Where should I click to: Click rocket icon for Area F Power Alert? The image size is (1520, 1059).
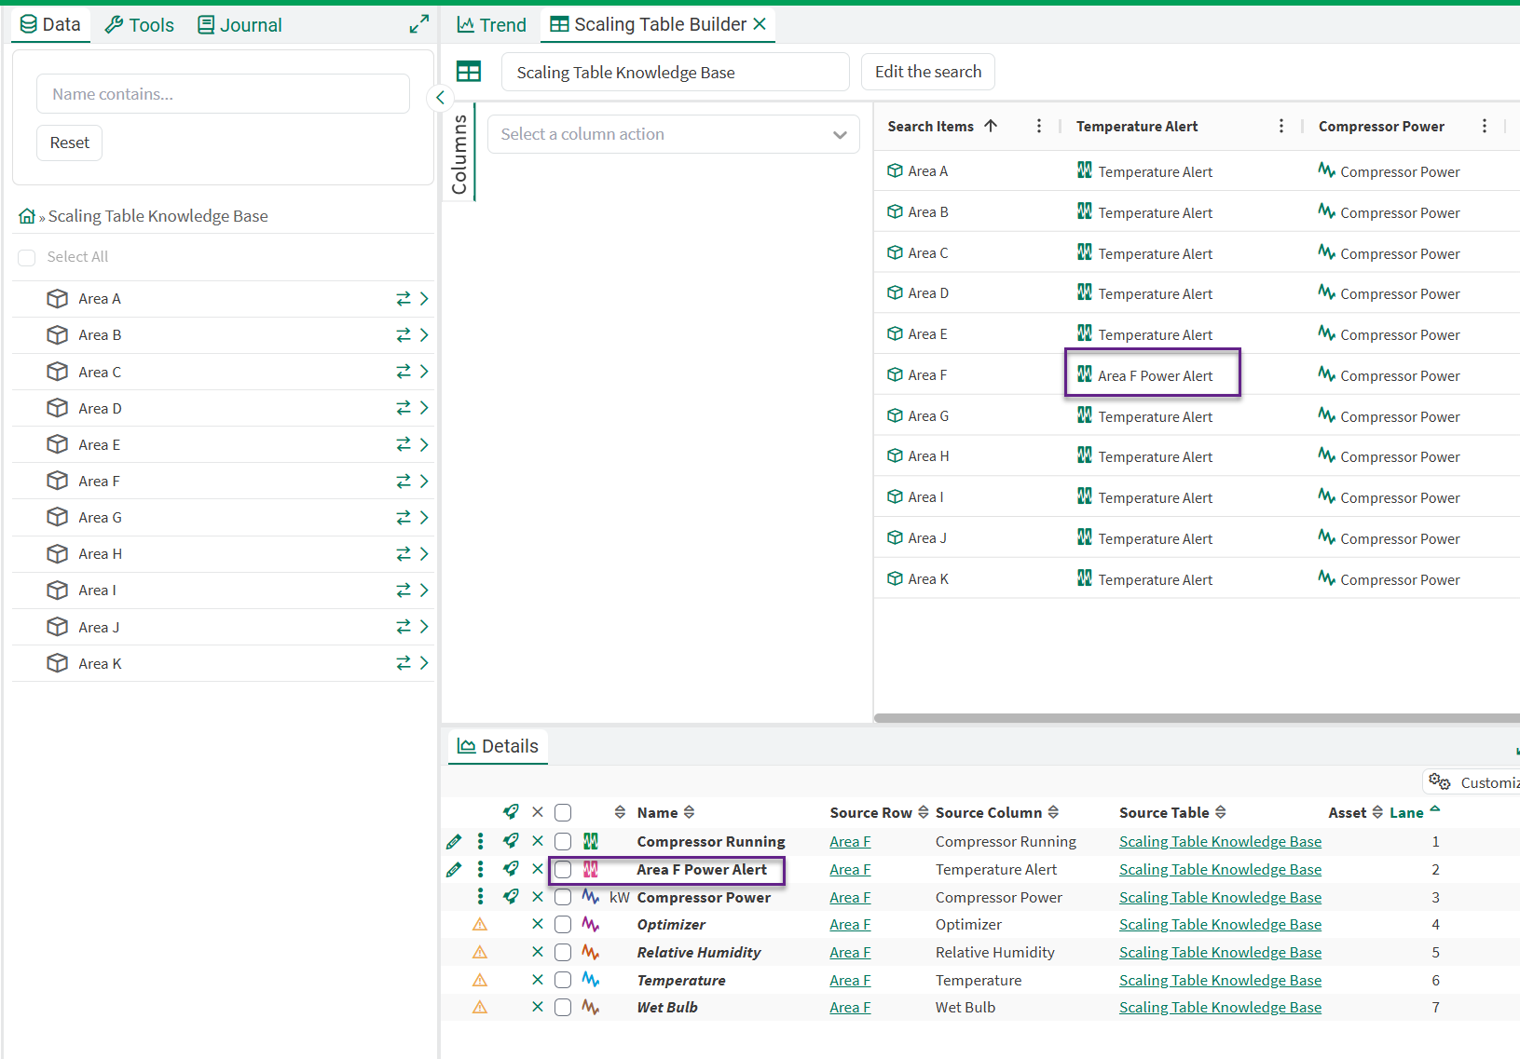tap(511, 869)
